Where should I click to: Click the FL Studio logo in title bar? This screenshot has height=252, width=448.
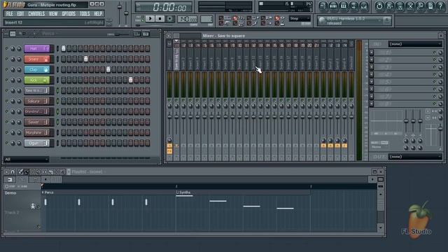(x=14, y=5)
